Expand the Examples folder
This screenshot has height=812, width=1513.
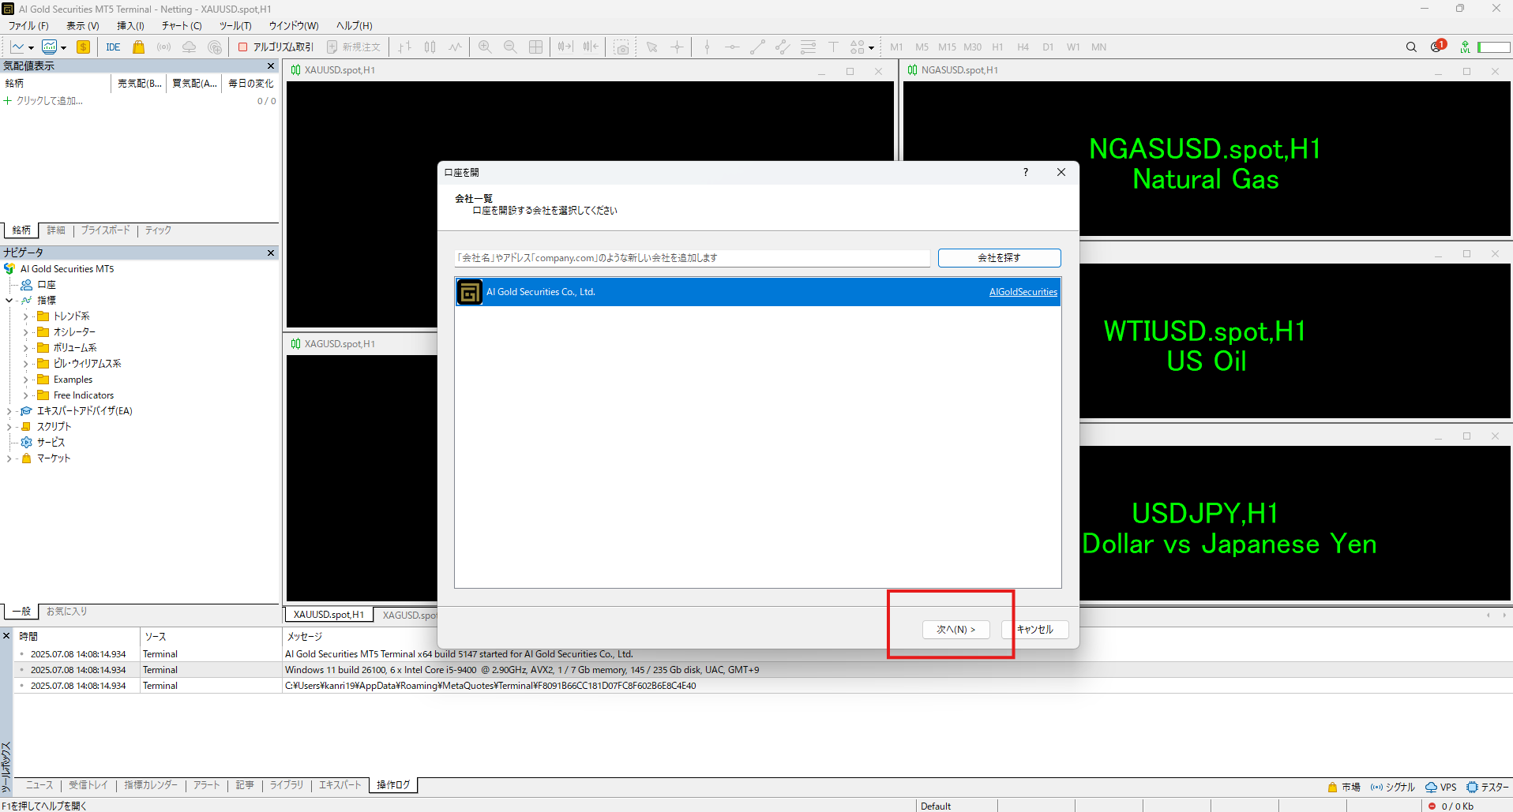[25, 380]
